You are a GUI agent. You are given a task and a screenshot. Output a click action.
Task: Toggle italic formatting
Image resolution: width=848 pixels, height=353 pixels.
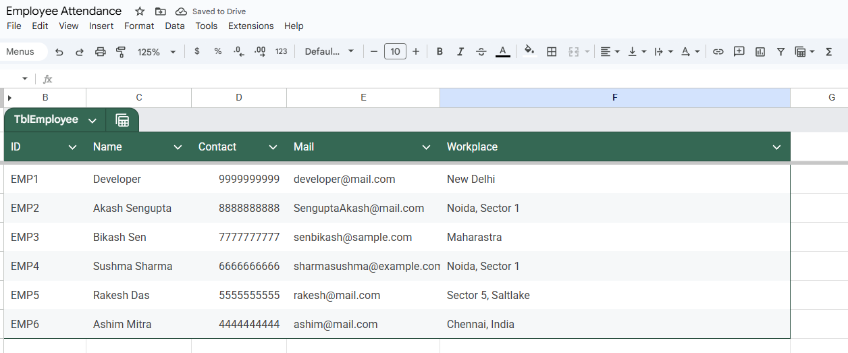click(460, 51)
